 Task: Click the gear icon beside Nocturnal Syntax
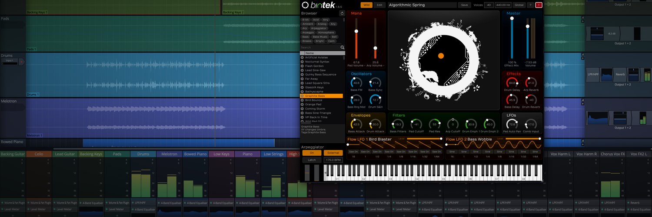click(303, 62)
